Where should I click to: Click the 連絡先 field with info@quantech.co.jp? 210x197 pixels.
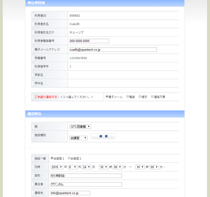tap(70, 193)
